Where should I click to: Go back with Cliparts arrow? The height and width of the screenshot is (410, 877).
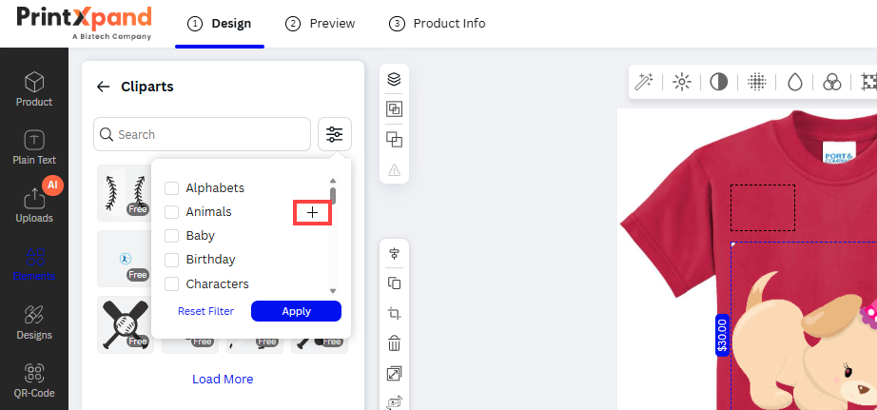tap(104, 87)
